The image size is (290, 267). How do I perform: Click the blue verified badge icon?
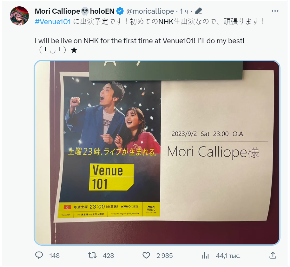click(x=120, y=11)
